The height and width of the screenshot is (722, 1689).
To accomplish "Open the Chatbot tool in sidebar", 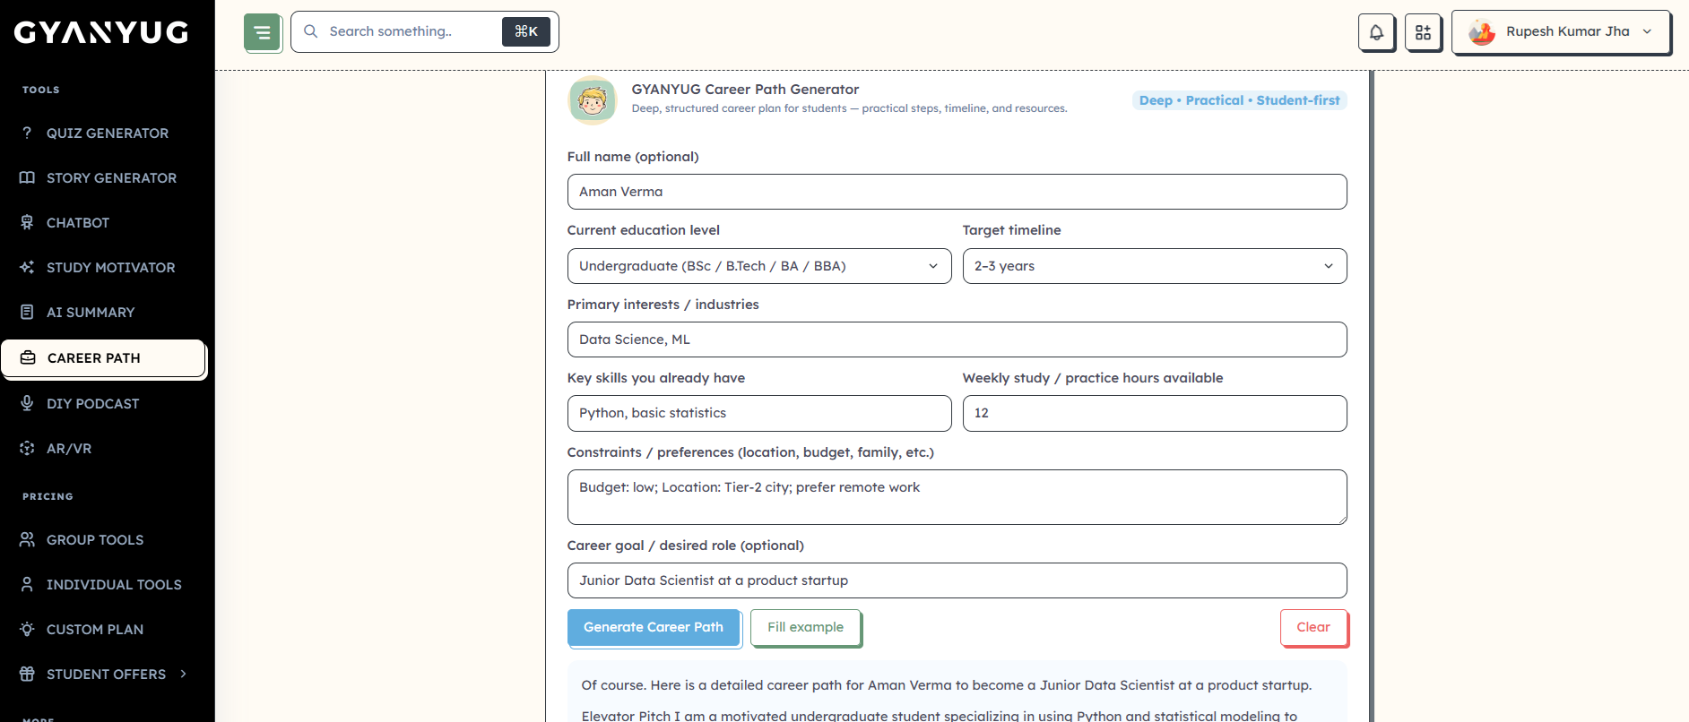I will pos(77,223).
